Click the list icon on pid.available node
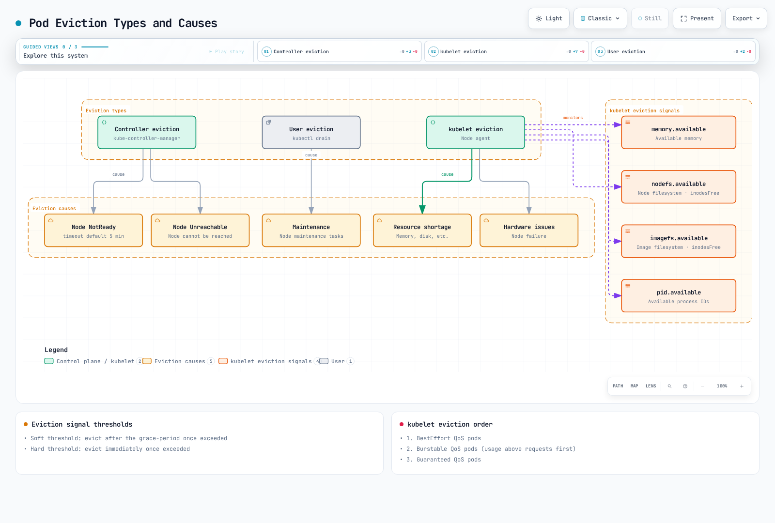The height and width of the screenshot is (523, 775). click(628, 286)
